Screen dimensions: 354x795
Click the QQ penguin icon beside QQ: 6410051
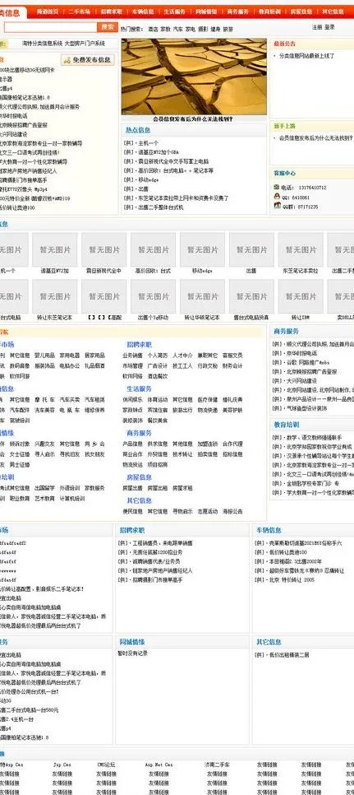coord(277,197)
